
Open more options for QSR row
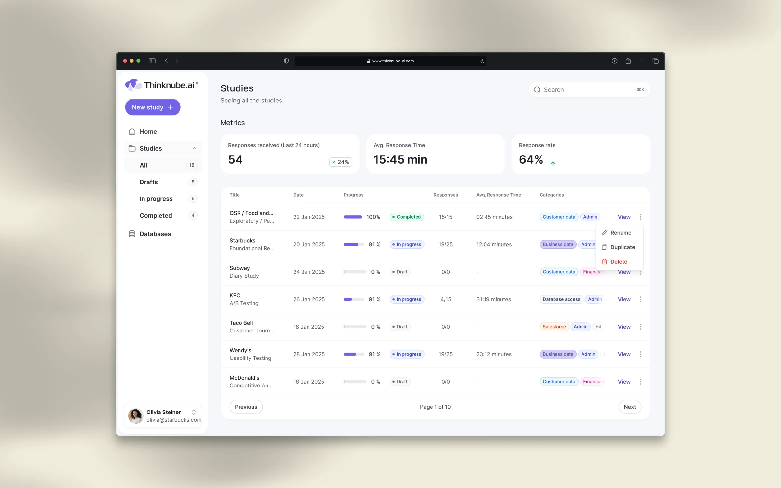[x=640, y=217]
